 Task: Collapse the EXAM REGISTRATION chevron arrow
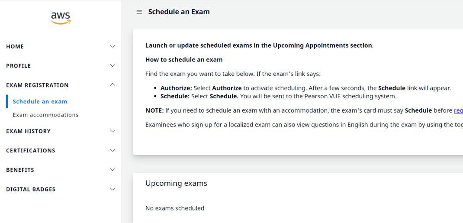tap(113, 85)
